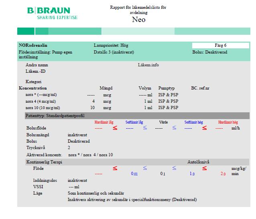The image size is (256, 219).
Task: Click ISP & PSP in nora 4 row
Action: pyautogui.click(x=168, y=101)
